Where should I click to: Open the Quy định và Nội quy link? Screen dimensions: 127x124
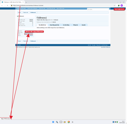point(105,47)
